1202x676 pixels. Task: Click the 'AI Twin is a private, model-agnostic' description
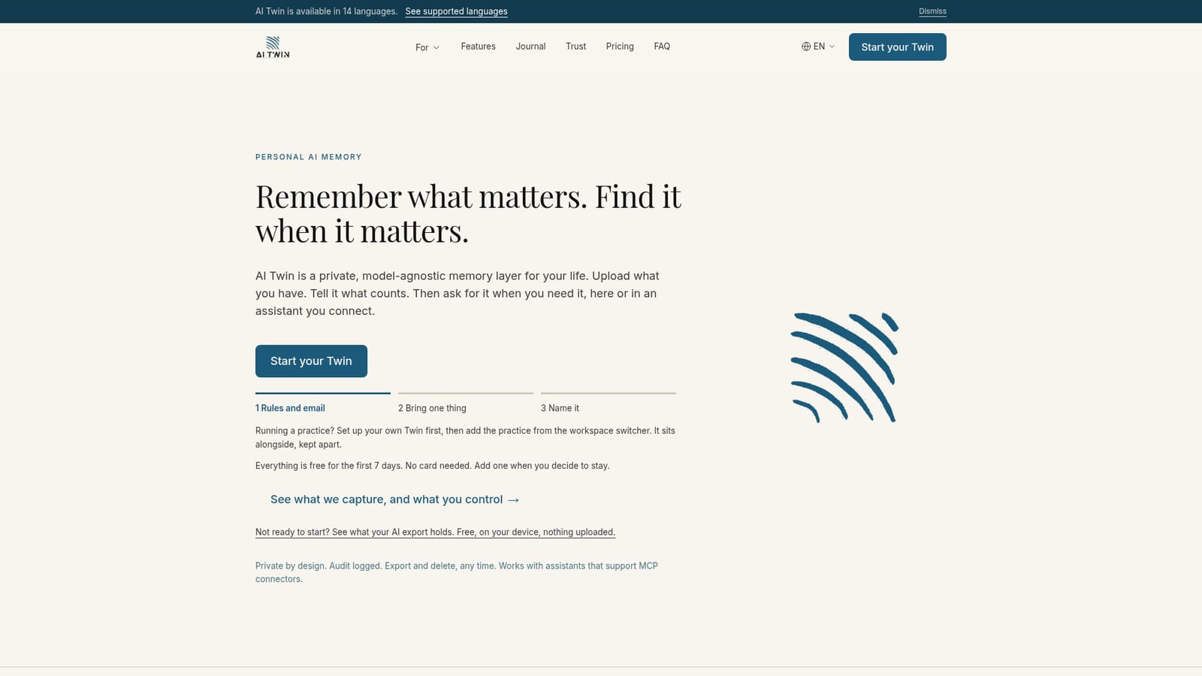458,294
